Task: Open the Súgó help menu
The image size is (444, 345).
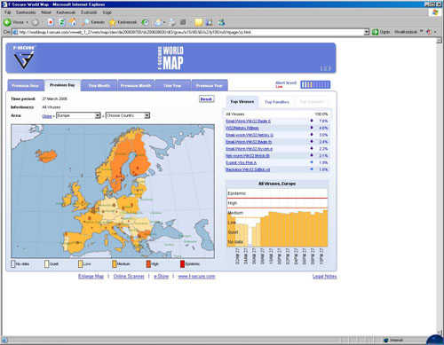Action: pyautogui.click(x=107, y=12)
